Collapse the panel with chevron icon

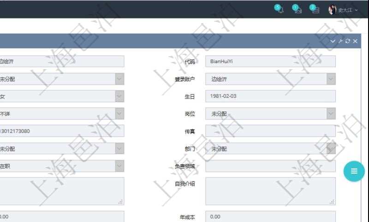pos(333,41)
